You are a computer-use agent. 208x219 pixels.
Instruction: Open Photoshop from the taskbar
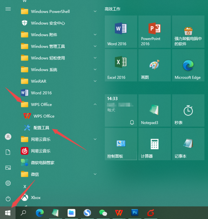(135, 212)
